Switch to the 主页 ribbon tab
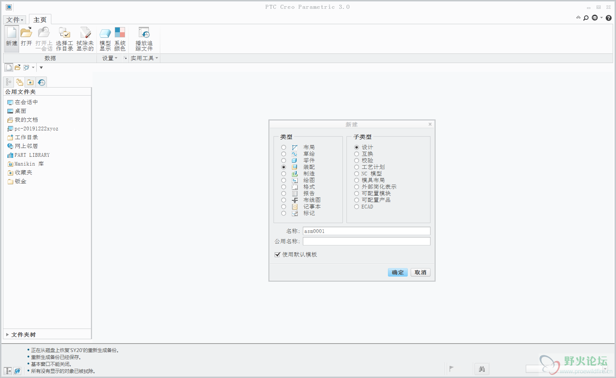 tap(40, 20)
